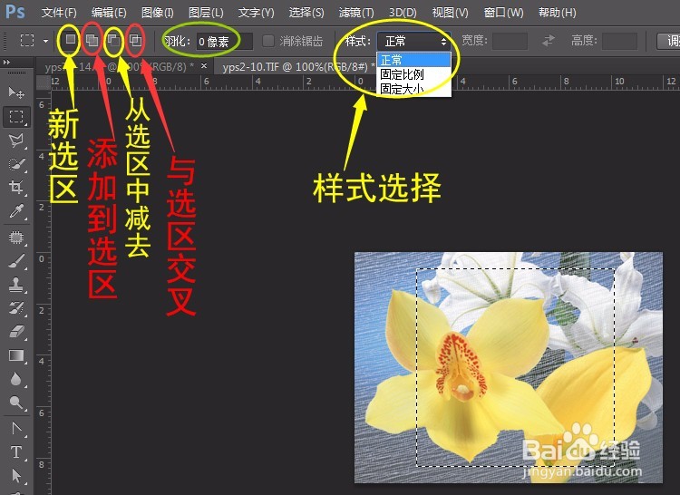Choose 固定大小 in style list
Viewport: 680px width, 495px height.
tap(414, 89)
